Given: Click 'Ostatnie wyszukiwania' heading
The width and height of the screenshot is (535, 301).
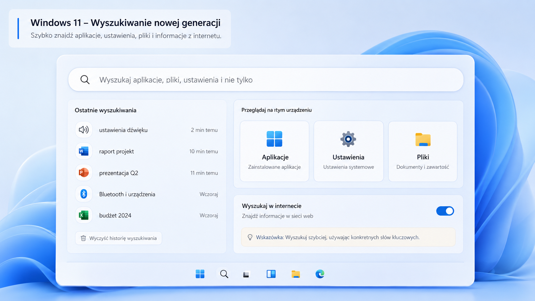Looking at the screenshot, I should 106,110.
